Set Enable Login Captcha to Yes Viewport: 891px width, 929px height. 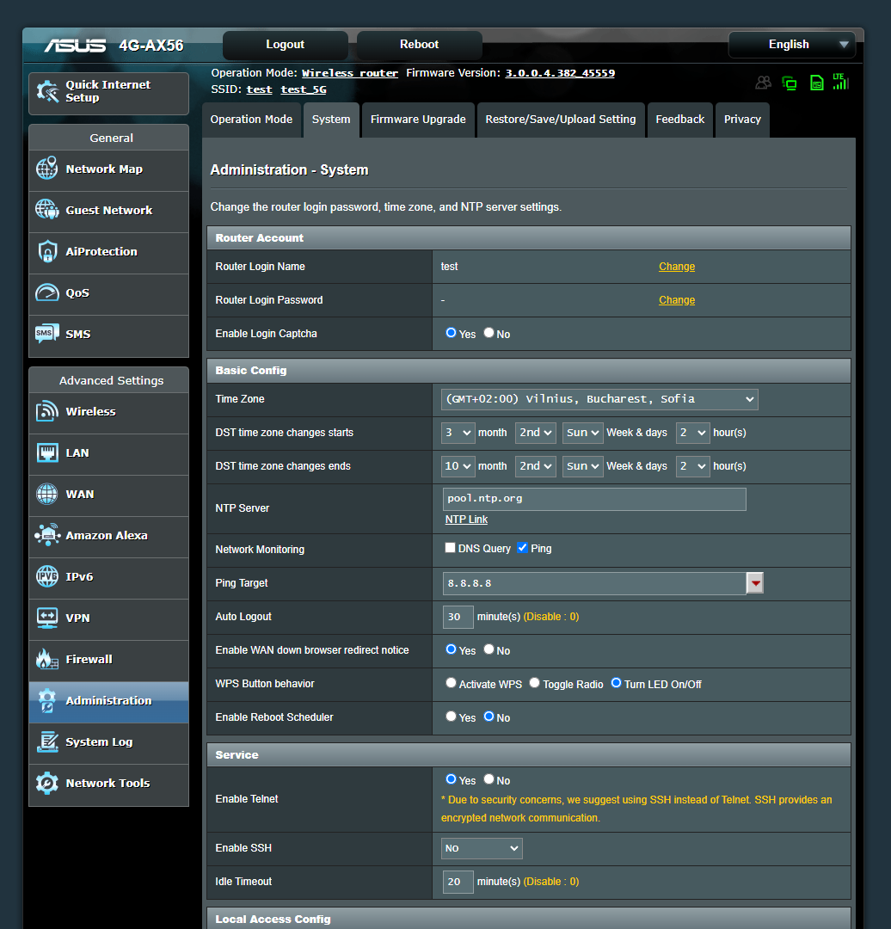[451, 333]
